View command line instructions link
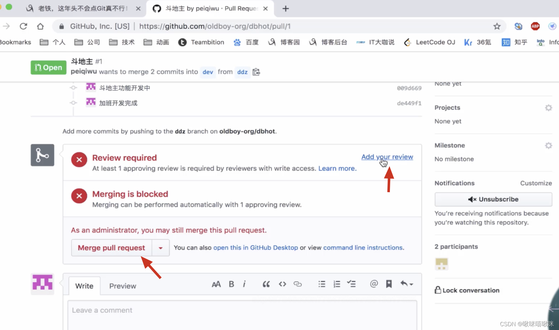This screenshot has height=330, width=559. point(363,248)
